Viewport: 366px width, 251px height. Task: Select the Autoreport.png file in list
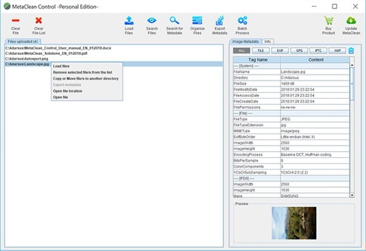pos(26,59)
